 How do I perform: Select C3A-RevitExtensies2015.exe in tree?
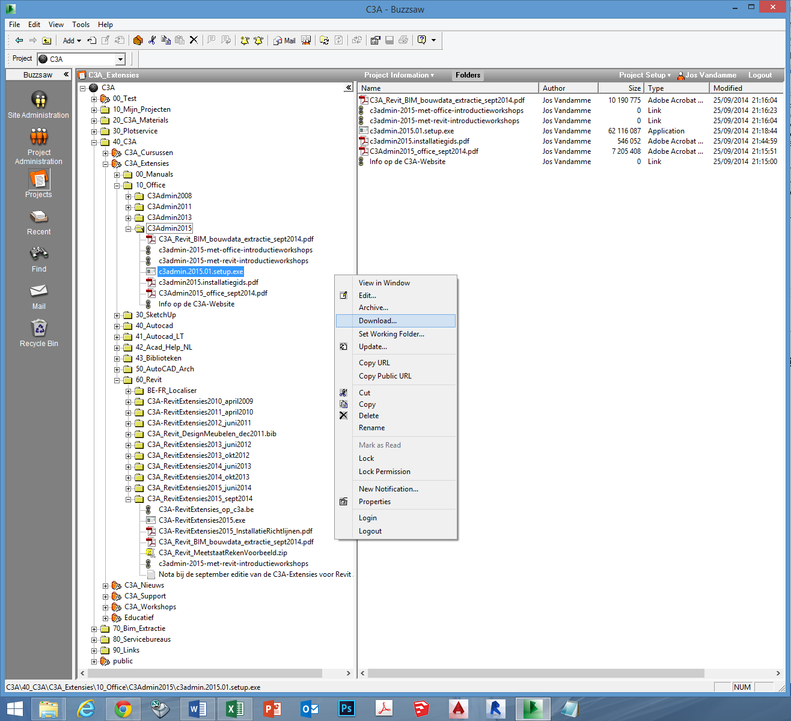(202, 520)
